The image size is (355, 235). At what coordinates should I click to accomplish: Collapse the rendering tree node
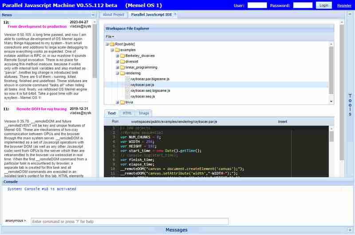point(118,73)
